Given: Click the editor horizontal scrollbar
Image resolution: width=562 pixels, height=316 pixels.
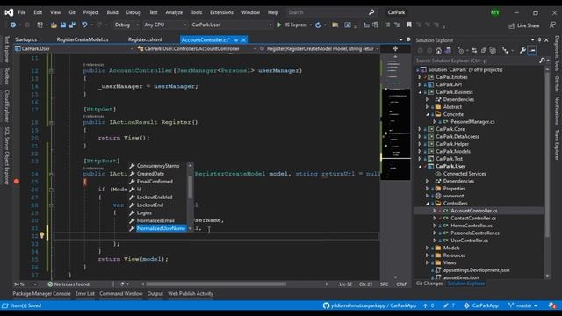Looking at the screenshot, I should tap(216, 284).
